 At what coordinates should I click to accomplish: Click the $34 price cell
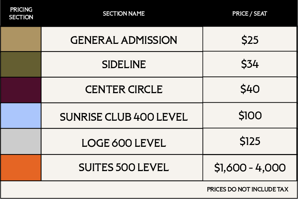(250, 64)
